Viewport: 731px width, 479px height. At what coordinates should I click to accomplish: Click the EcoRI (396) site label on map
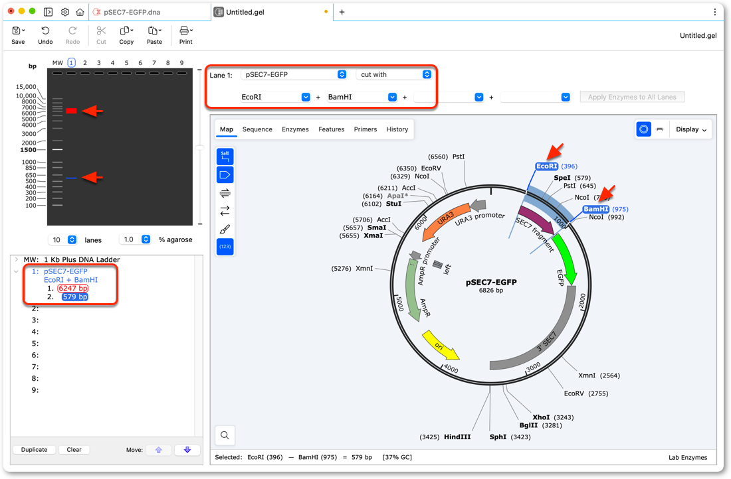click(x=556, y=166)
